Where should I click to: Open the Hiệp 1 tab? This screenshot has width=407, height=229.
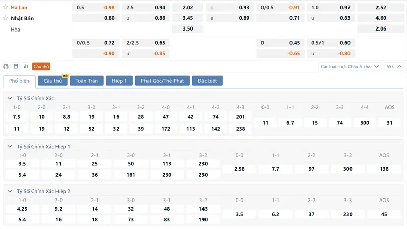tap(119, 81)
